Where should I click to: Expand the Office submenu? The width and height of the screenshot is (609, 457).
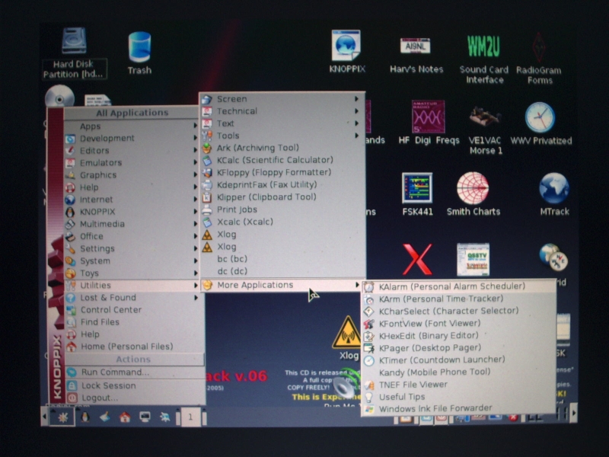point(131,236)
